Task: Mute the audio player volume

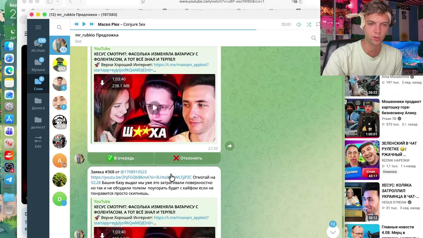Action: pos(299,24)
